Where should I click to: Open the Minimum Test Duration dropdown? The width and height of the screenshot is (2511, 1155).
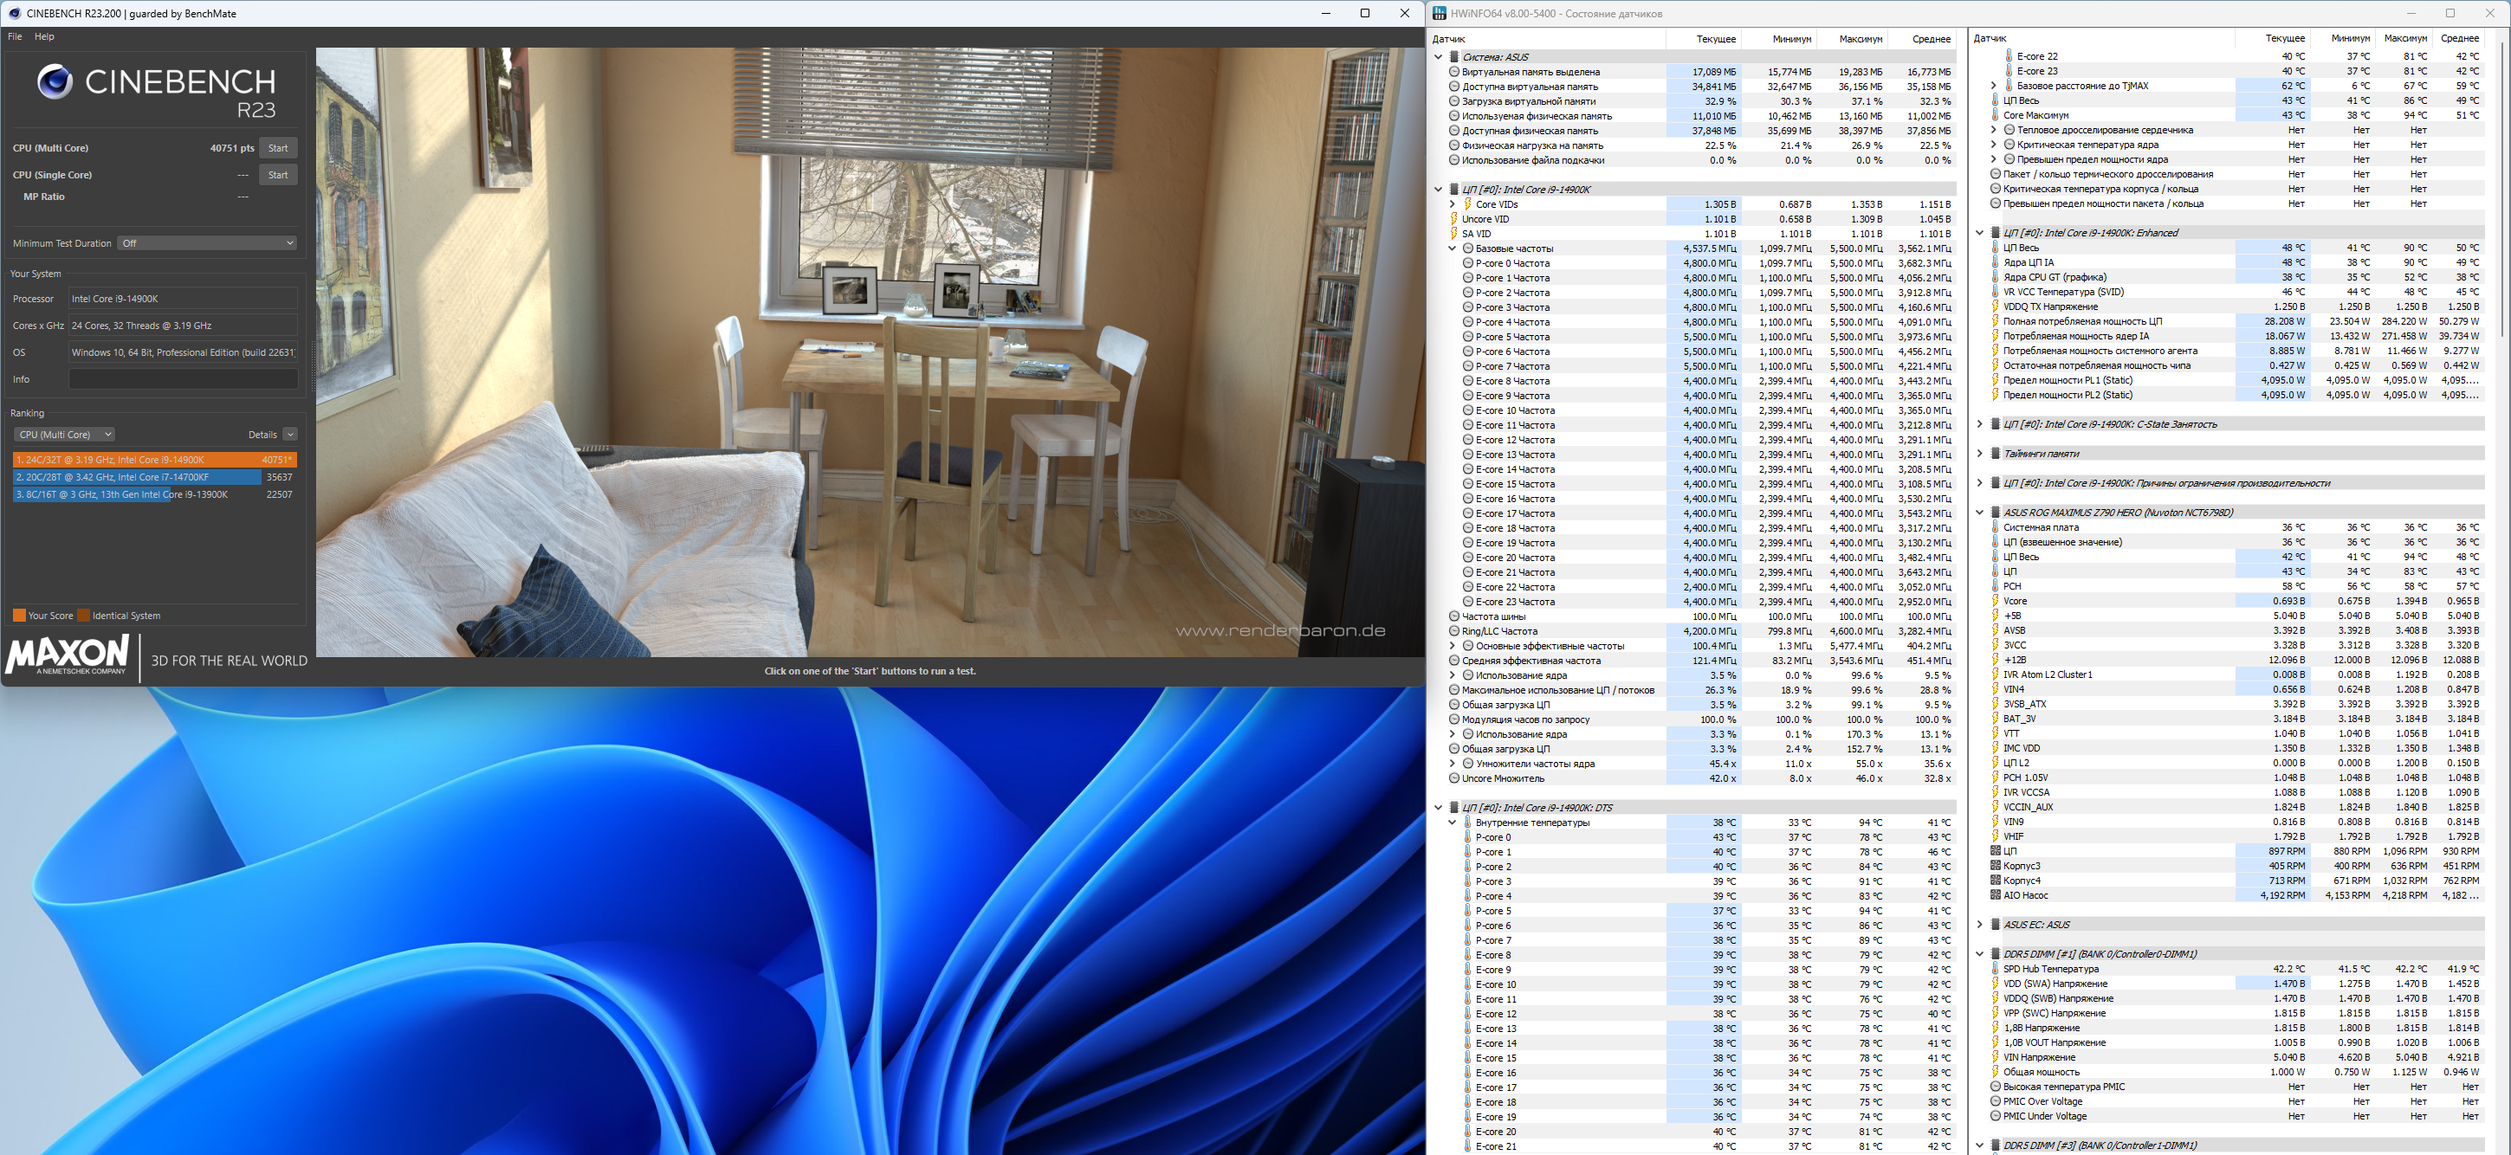coord(207,242)
